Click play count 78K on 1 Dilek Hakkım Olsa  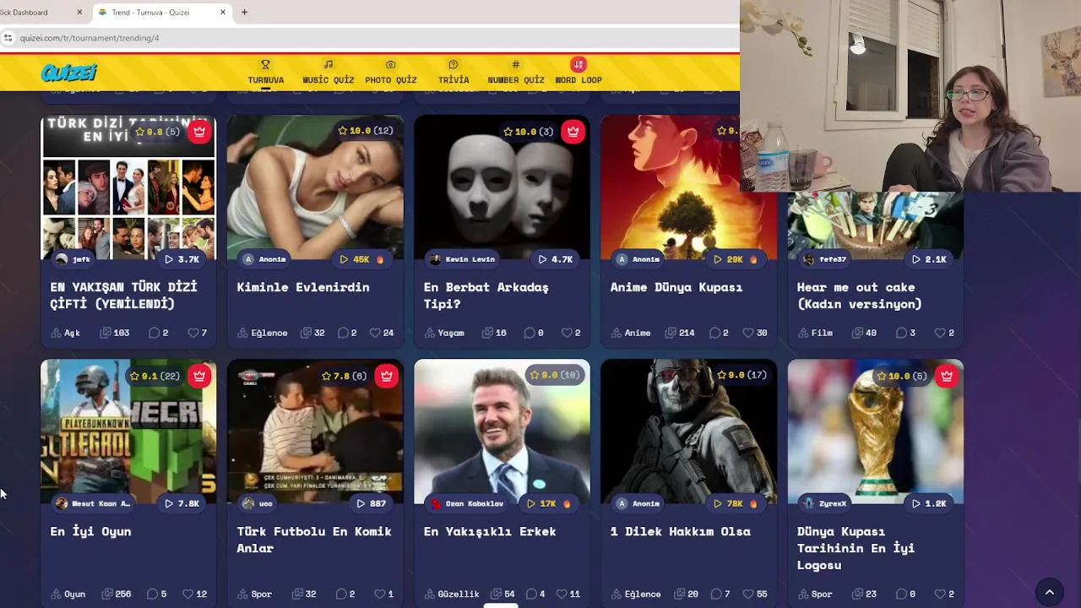pos(736,503)
